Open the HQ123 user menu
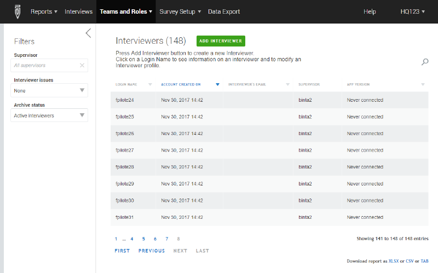 [412, 11]
